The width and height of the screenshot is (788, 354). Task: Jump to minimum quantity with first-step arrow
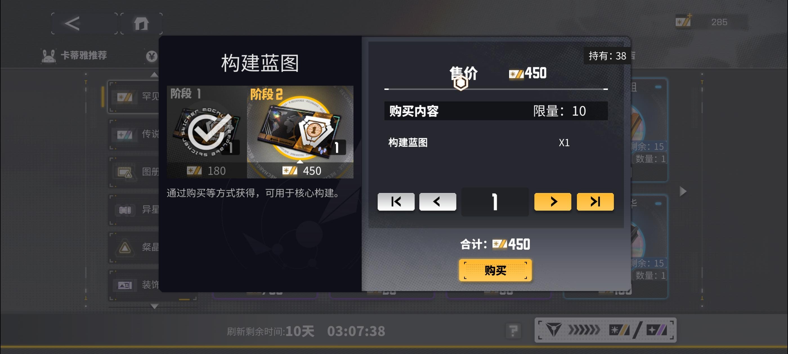(x=396, y=202)
